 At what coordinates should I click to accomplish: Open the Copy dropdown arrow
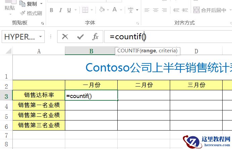click(41, 4)
